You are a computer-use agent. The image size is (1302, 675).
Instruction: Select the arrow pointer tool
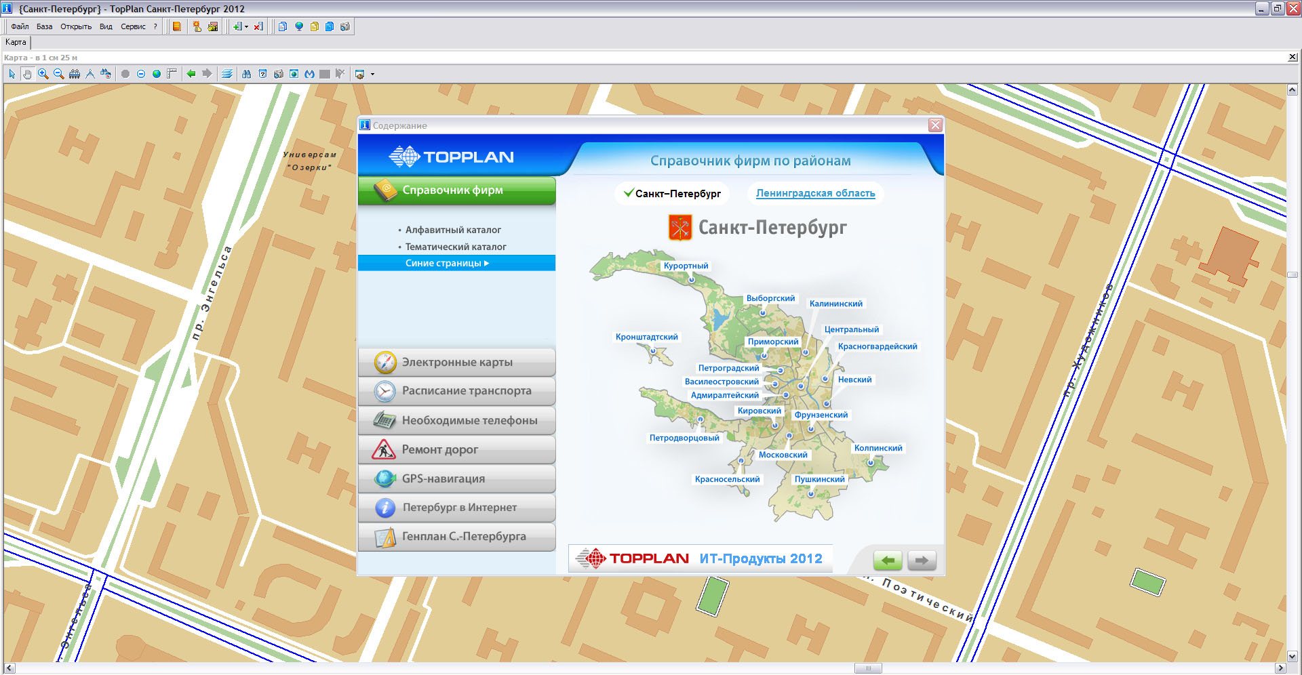(12, 74)
